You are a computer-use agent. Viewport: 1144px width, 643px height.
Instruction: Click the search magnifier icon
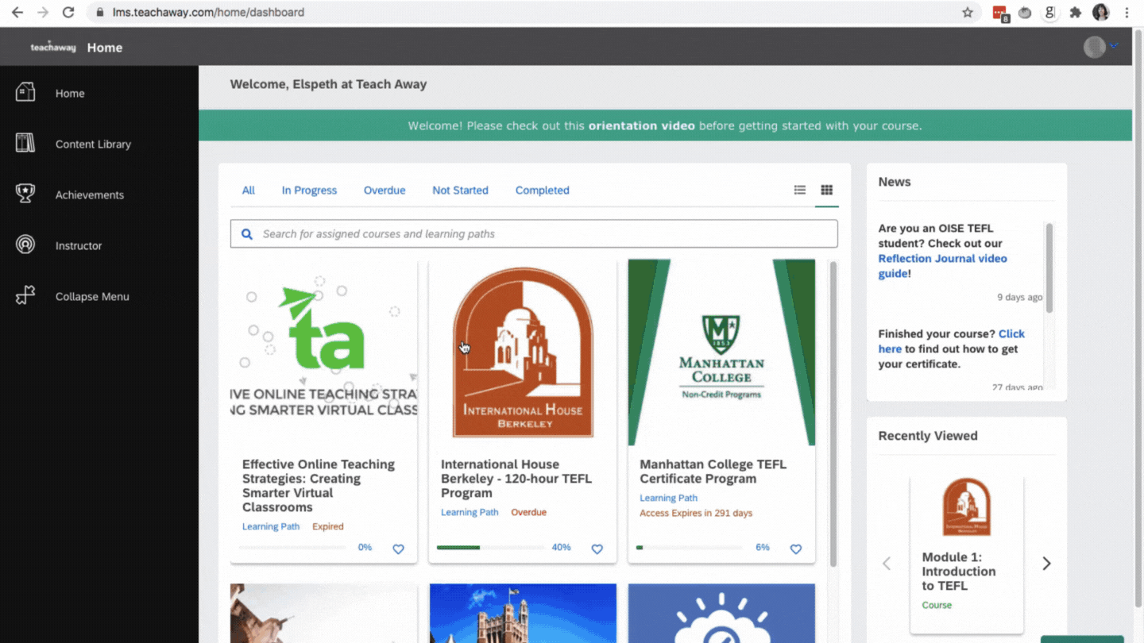pos(247,234)
